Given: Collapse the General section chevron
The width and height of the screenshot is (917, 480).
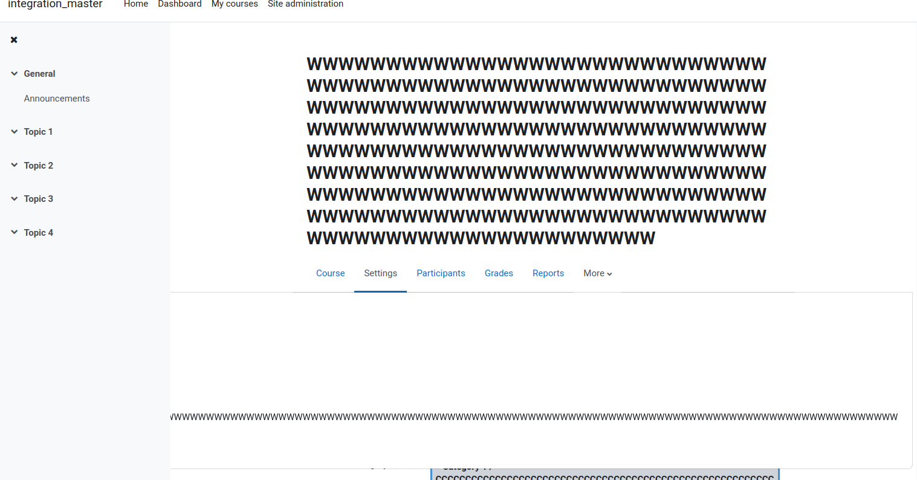Looking at the screenshot, I should [x=15, y=74].
